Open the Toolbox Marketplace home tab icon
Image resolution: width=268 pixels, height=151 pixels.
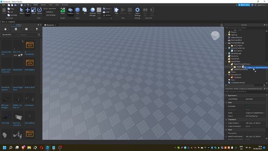click(x=5, y=29)
